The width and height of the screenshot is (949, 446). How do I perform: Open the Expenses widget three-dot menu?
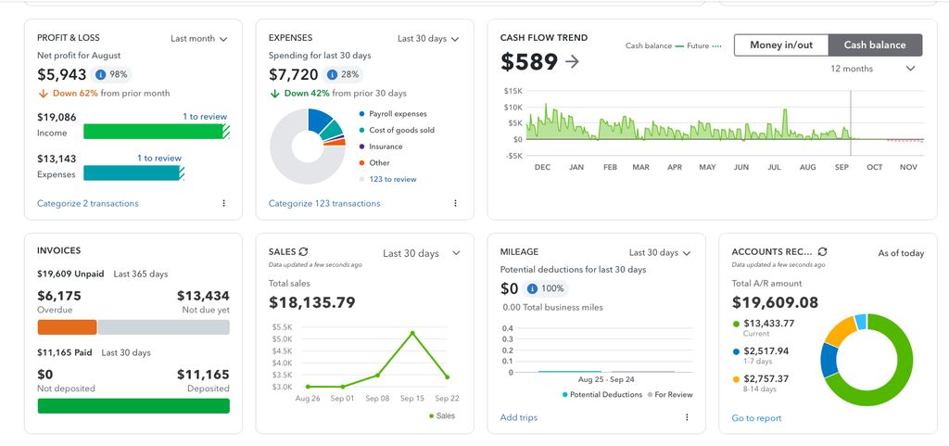tap(455, 203)
